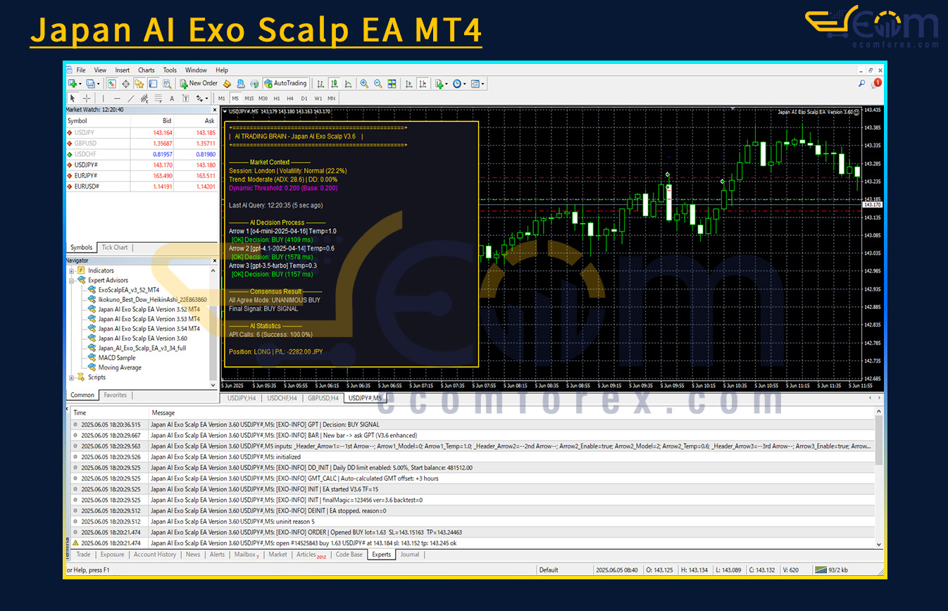This screenshot has height=611, width=948.
Task: Open the Arrows objects dropdown
Action: (x=202, y=99)
